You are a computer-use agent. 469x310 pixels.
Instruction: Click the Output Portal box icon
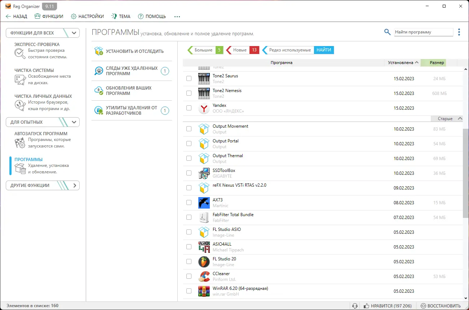click(x=204, y=144)
